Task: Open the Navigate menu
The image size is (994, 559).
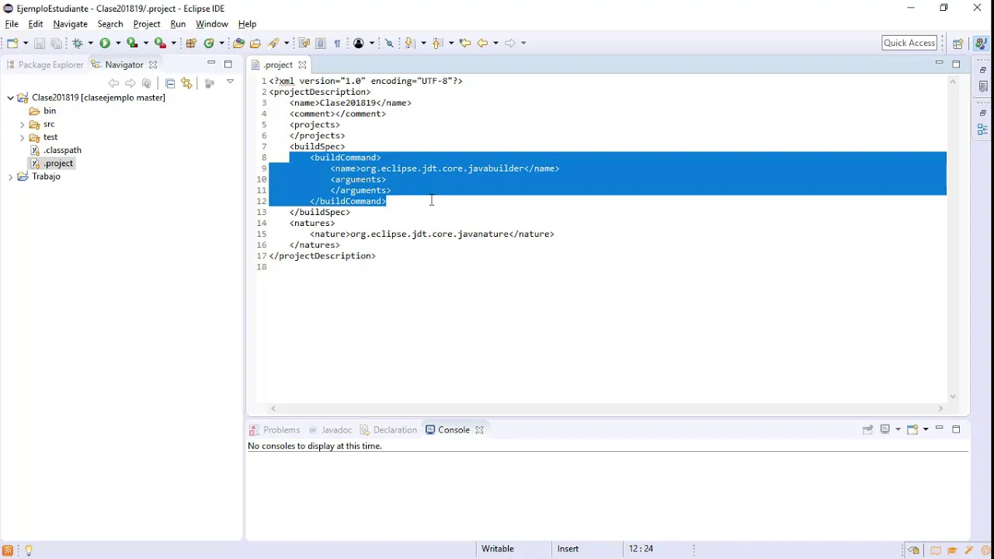Action: coord(70,24)
